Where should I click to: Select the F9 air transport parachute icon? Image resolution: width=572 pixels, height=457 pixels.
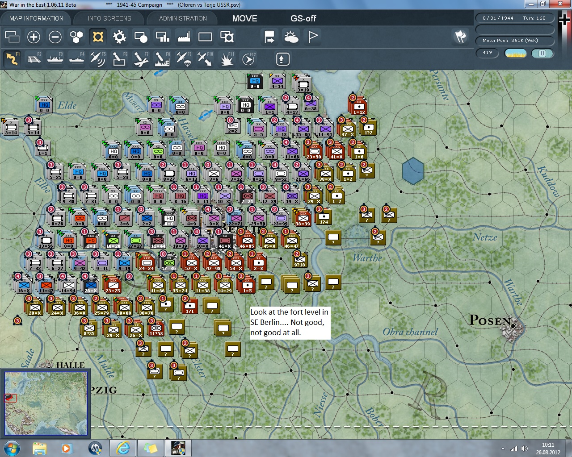tap(183, 58)
